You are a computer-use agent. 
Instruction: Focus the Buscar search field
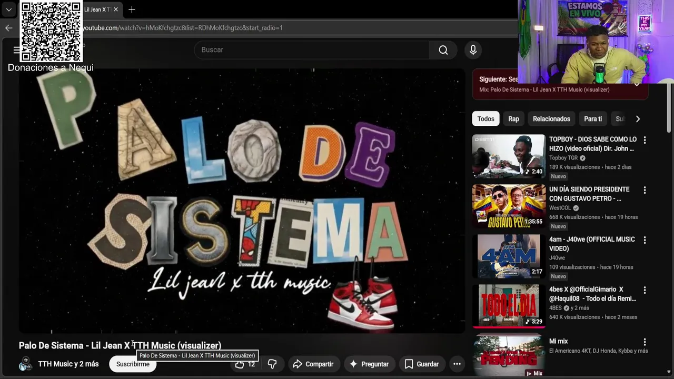tap(312, 50)
